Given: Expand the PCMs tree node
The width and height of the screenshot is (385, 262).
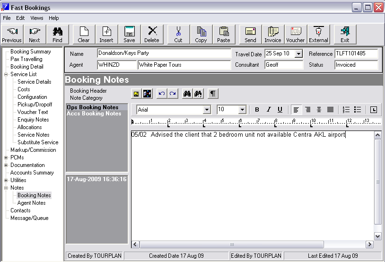Looking at the screenshot, I should point(6,157).
